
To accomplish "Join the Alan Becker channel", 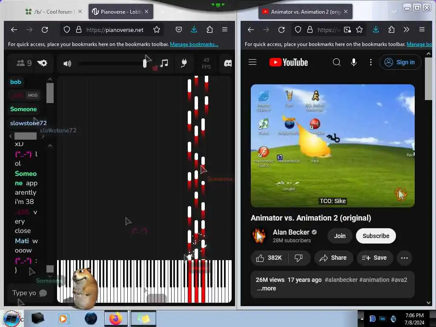I will pos(339,236).
